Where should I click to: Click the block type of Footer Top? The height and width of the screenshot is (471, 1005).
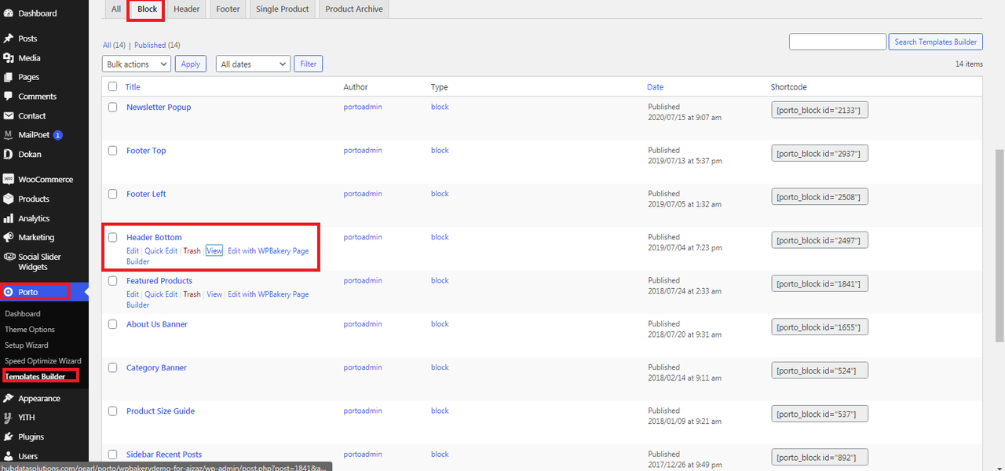440,150
